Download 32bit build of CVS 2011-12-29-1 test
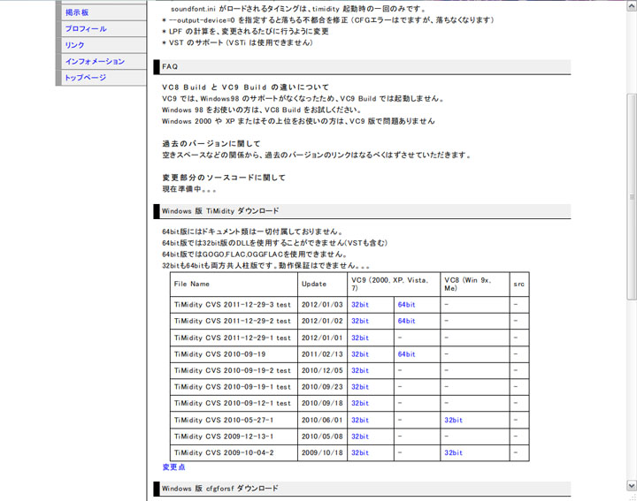637x501 pixels. [x=360, y=338]
